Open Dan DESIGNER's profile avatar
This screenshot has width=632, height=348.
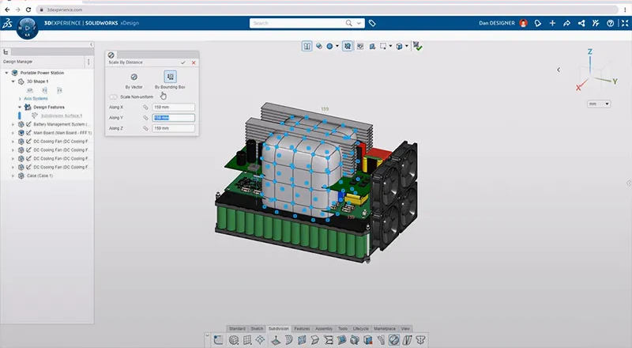coord(523,23)
